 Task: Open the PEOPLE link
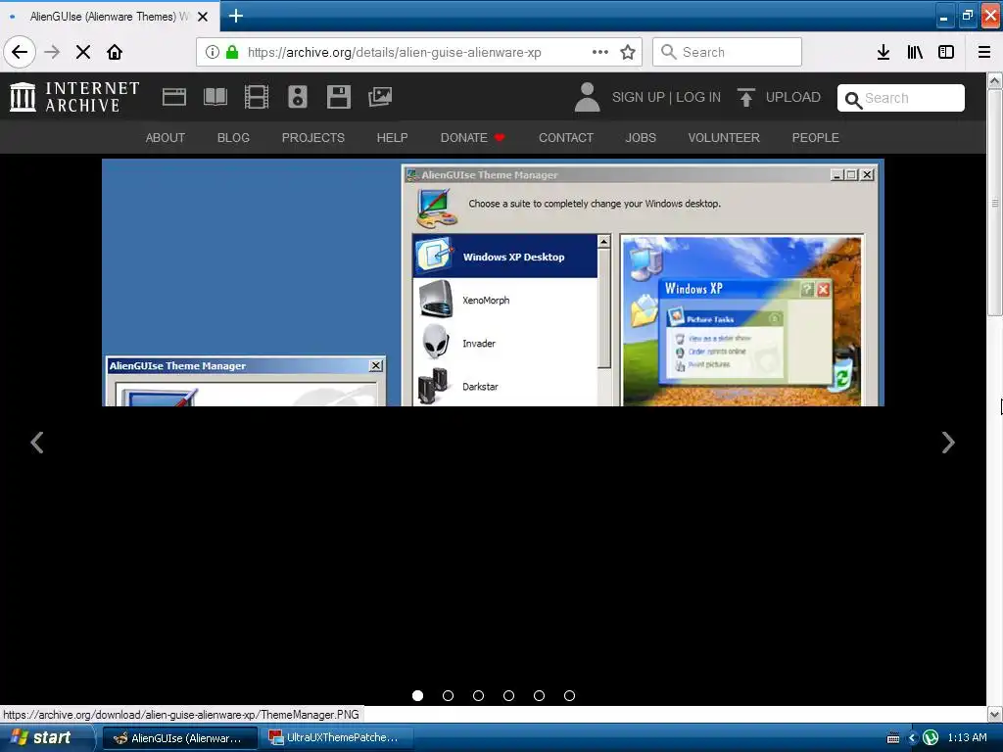click(x=816, y=138)
